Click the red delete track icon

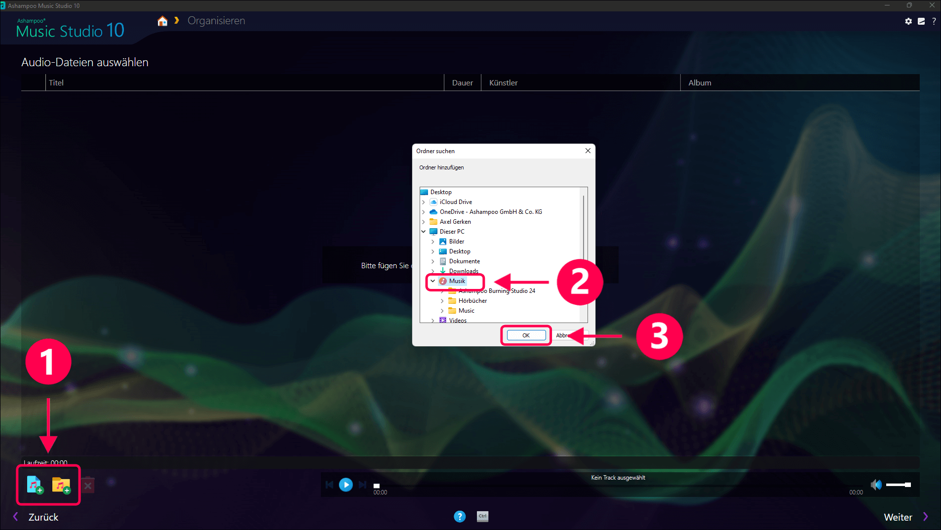88,486
